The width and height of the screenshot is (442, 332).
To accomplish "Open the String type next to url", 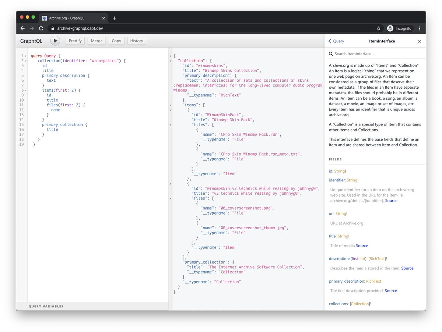I will pyautogui.click(x=341, y=213).
